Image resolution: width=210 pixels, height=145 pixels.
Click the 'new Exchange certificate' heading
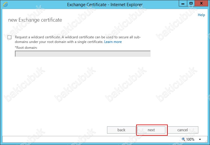click(35, 20)
